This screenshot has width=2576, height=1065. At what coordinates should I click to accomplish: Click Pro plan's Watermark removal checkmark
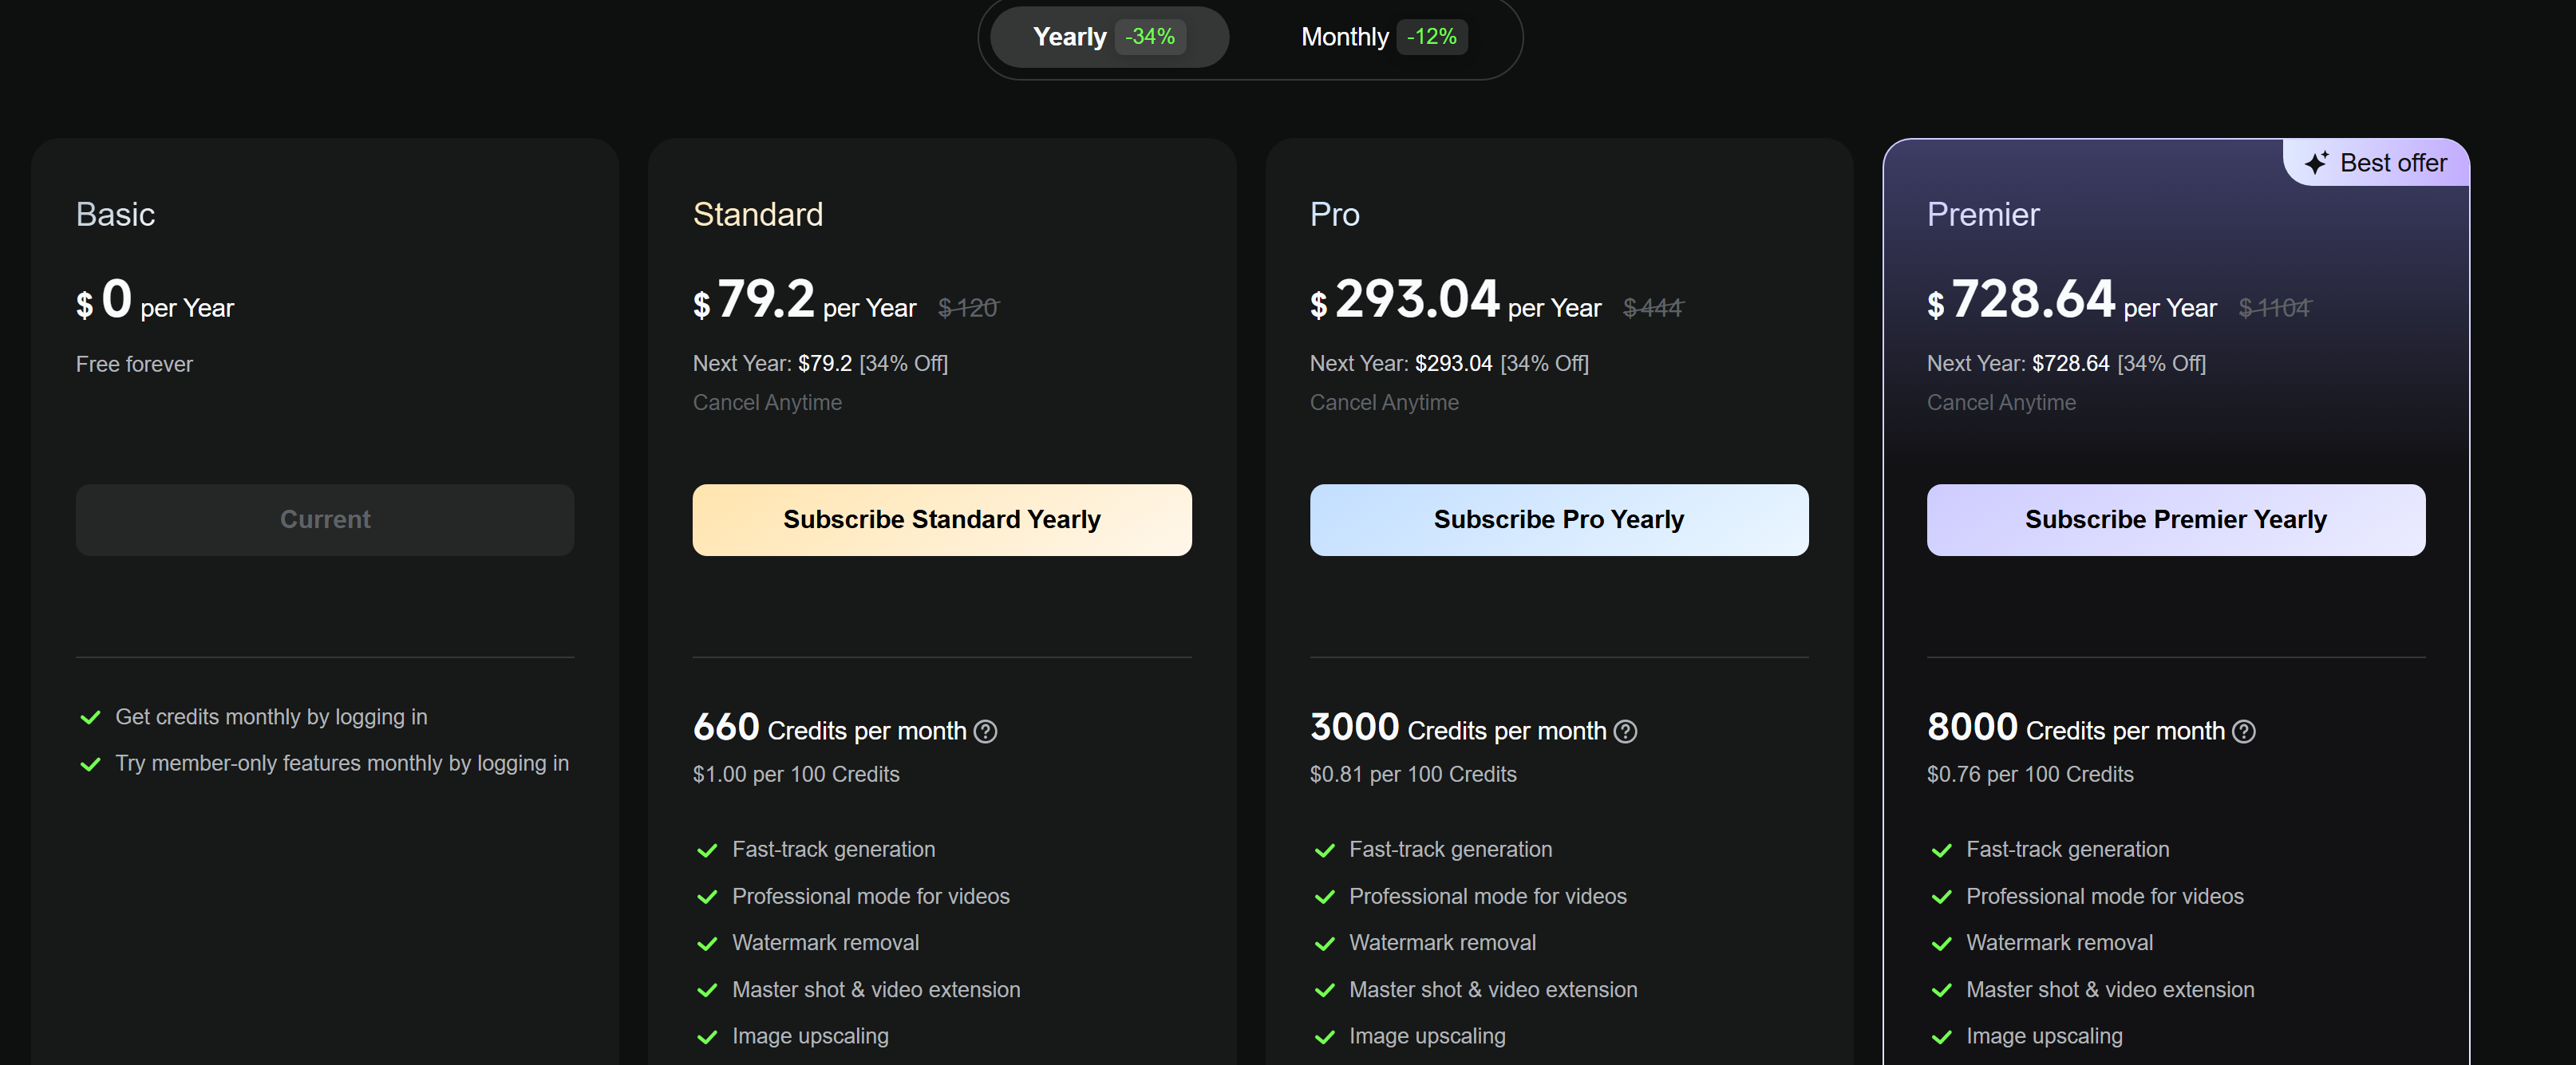point(1325,944)
